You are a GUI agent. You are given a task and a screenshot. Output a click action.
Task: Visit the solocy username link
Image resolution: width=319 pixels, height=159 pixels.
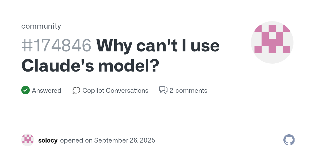(x=48, y=140)
